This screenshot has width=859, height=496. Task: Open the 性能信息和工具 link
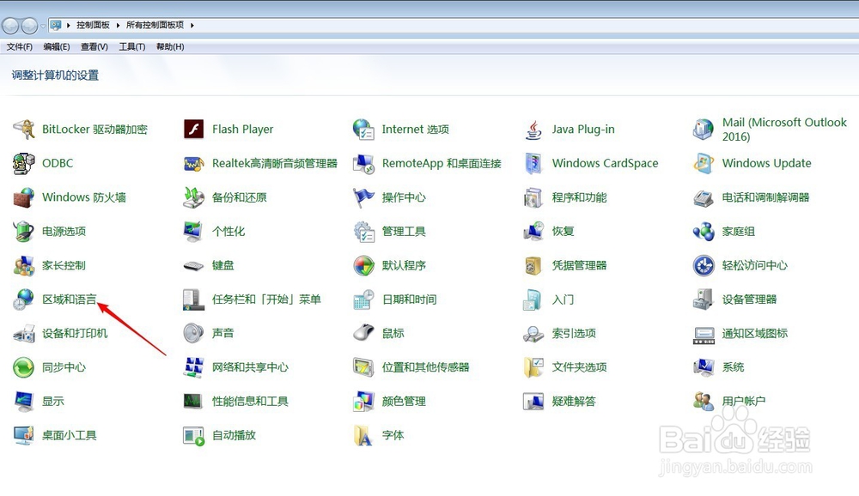pyautogui.click(x=250, y=401)
